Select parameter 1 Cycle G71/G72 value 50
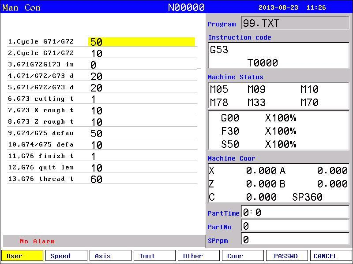 pyautogui.click(x=142, y=42)
